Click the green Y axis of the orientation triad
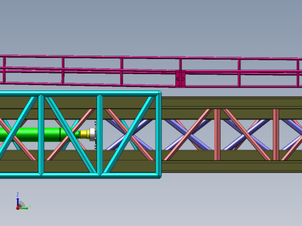 click(x=24, y=208)
